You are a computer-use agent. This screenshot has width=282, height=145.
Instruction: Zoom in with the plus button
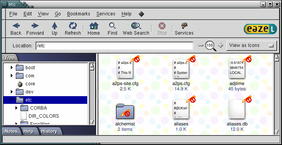pos(221,45)
